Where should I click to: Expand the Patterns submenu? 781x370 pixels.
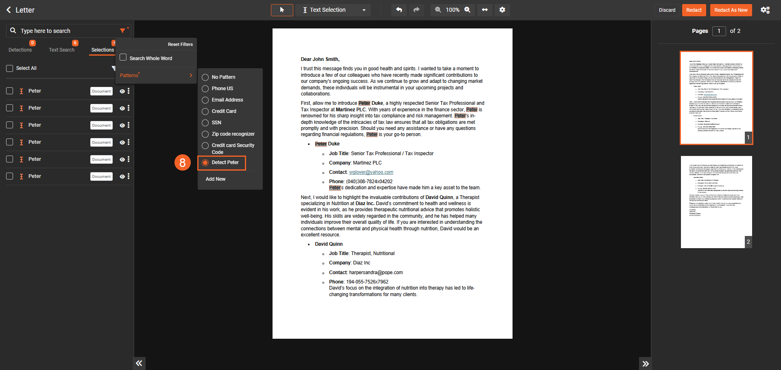(x=156, y=75)
